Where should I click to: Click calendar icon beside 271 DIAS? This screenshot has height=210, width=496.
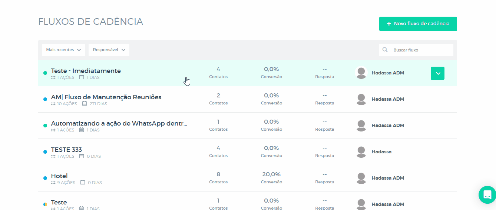click(85, 104)
